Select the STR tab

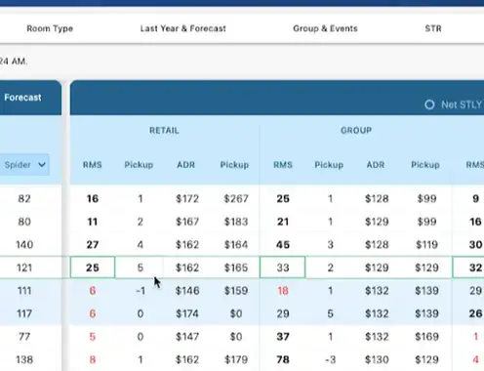point(433,28)
